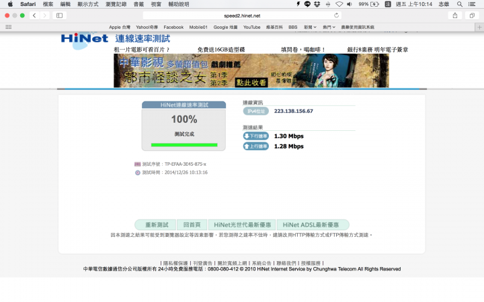Open the Facebook bookmark
Viewport: 484px width, 302px height.
point(173,27)
